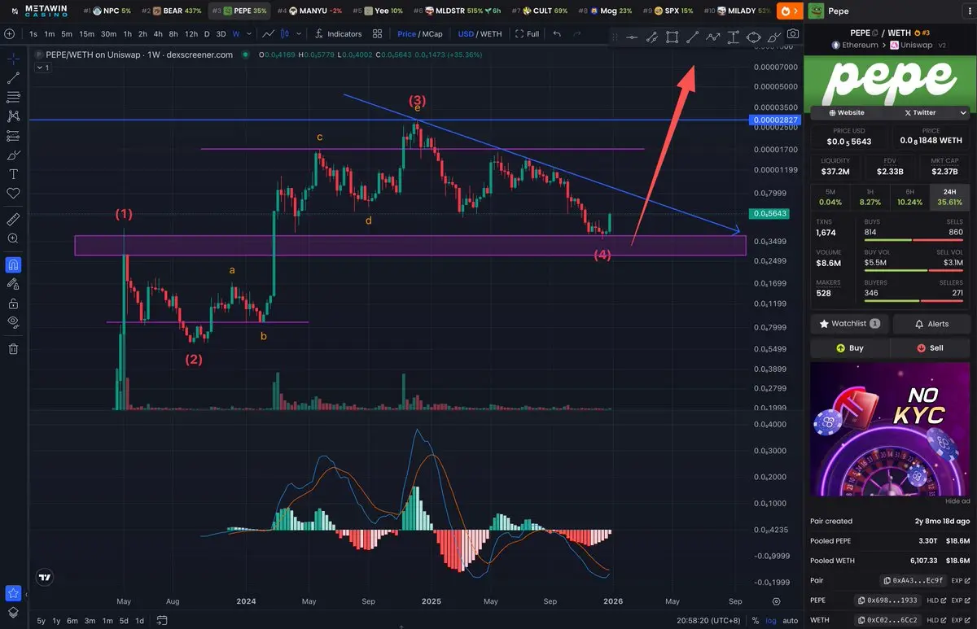Open the object tree layers icon
The height and width of the screenshot is (629, 977).
pos(13,612)
